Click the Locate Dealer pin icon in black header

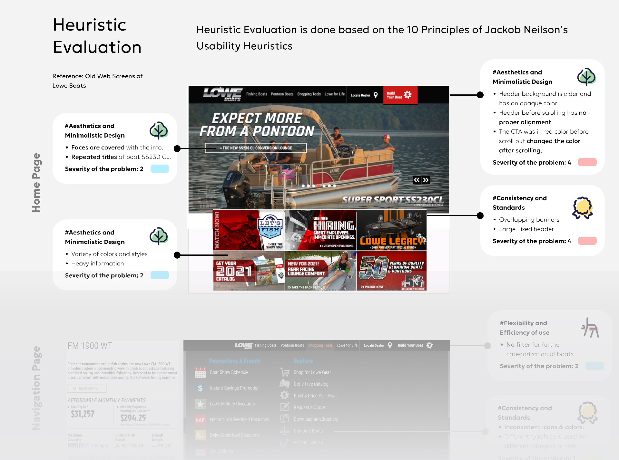[376, 95]
